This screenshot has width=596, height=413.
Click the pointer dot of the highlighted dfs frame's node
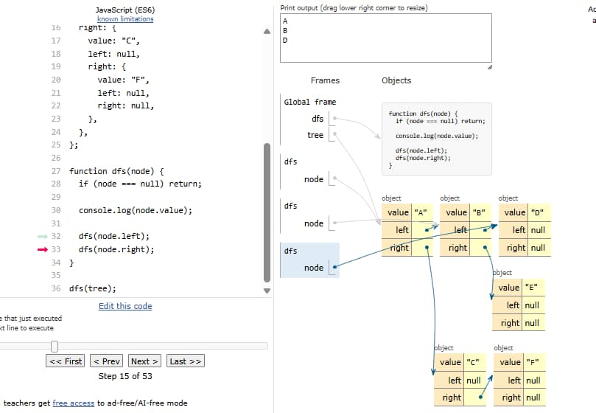pyautogui.click(x=334, y=267)
